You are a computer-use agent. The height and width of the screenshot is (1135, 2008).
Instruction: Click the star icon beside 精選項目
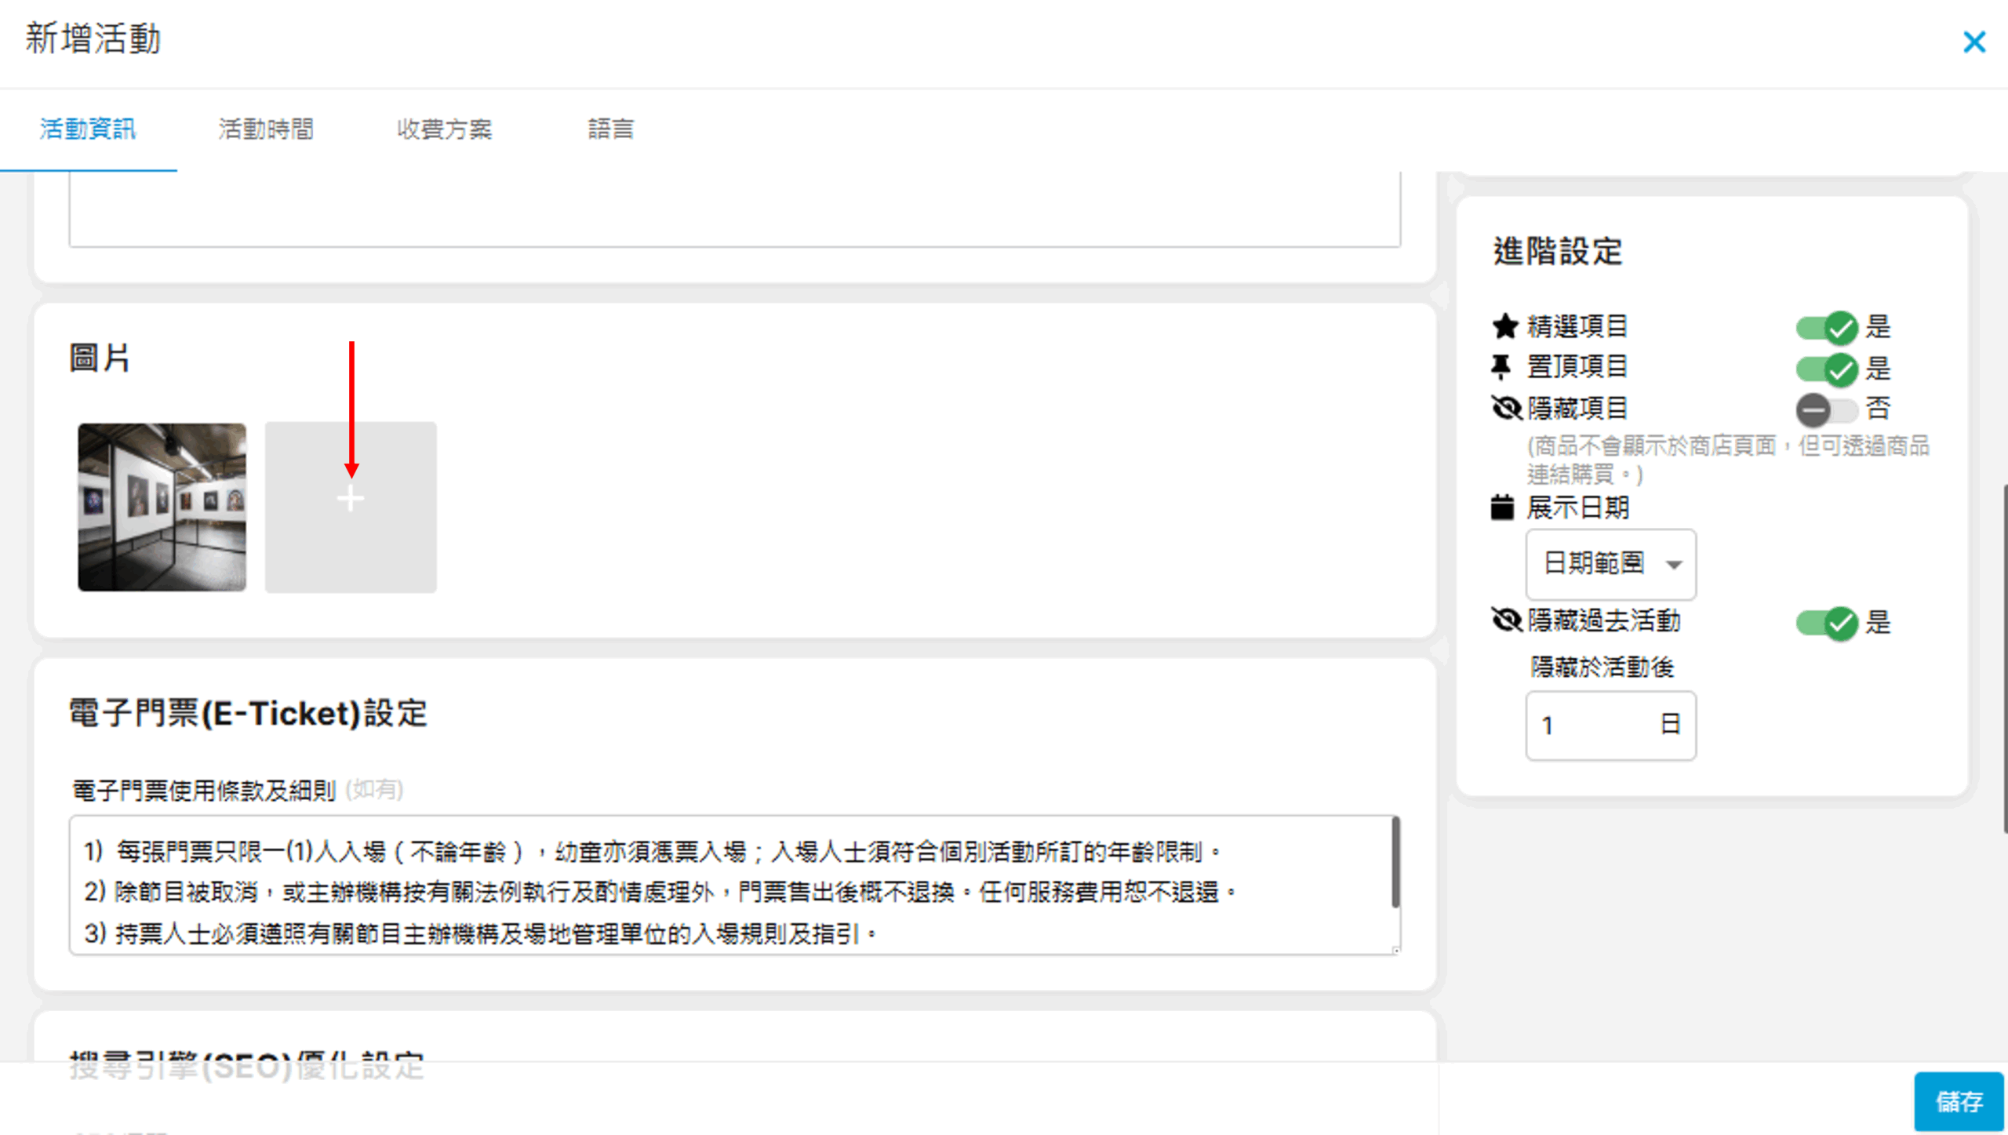point(1504,326)
